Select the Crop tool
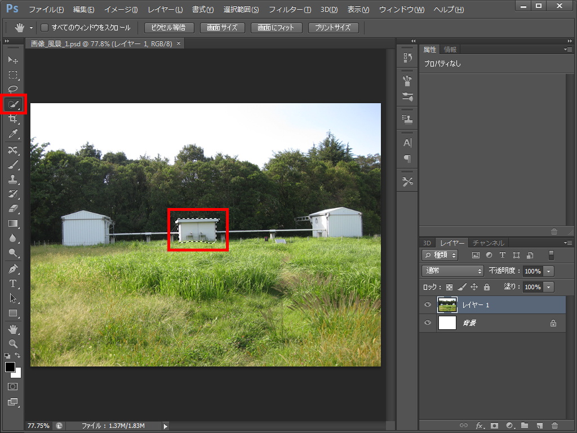 pyautogui.click(x=14, y=119)
